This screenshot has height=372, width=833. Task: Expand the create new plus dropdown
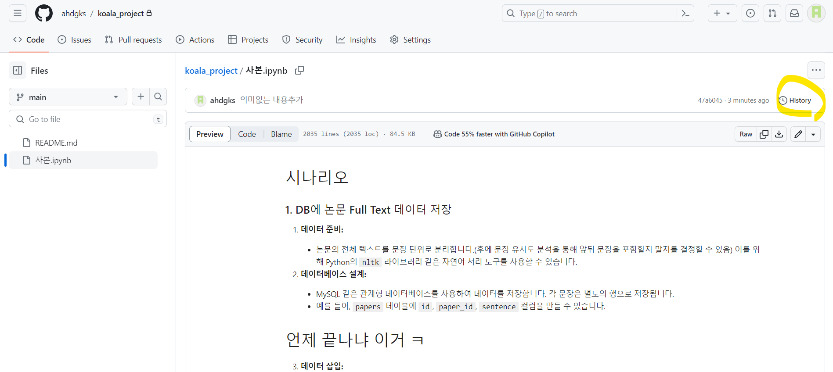point(722,13)
